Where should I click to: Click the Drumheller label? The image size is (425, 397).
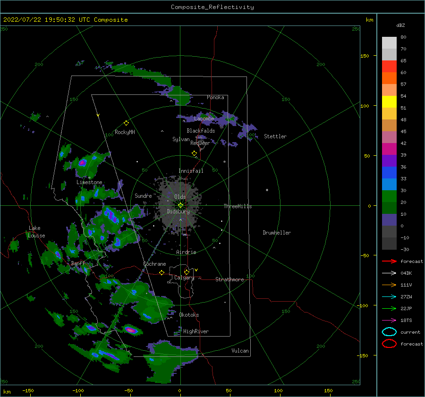point(277,233)
